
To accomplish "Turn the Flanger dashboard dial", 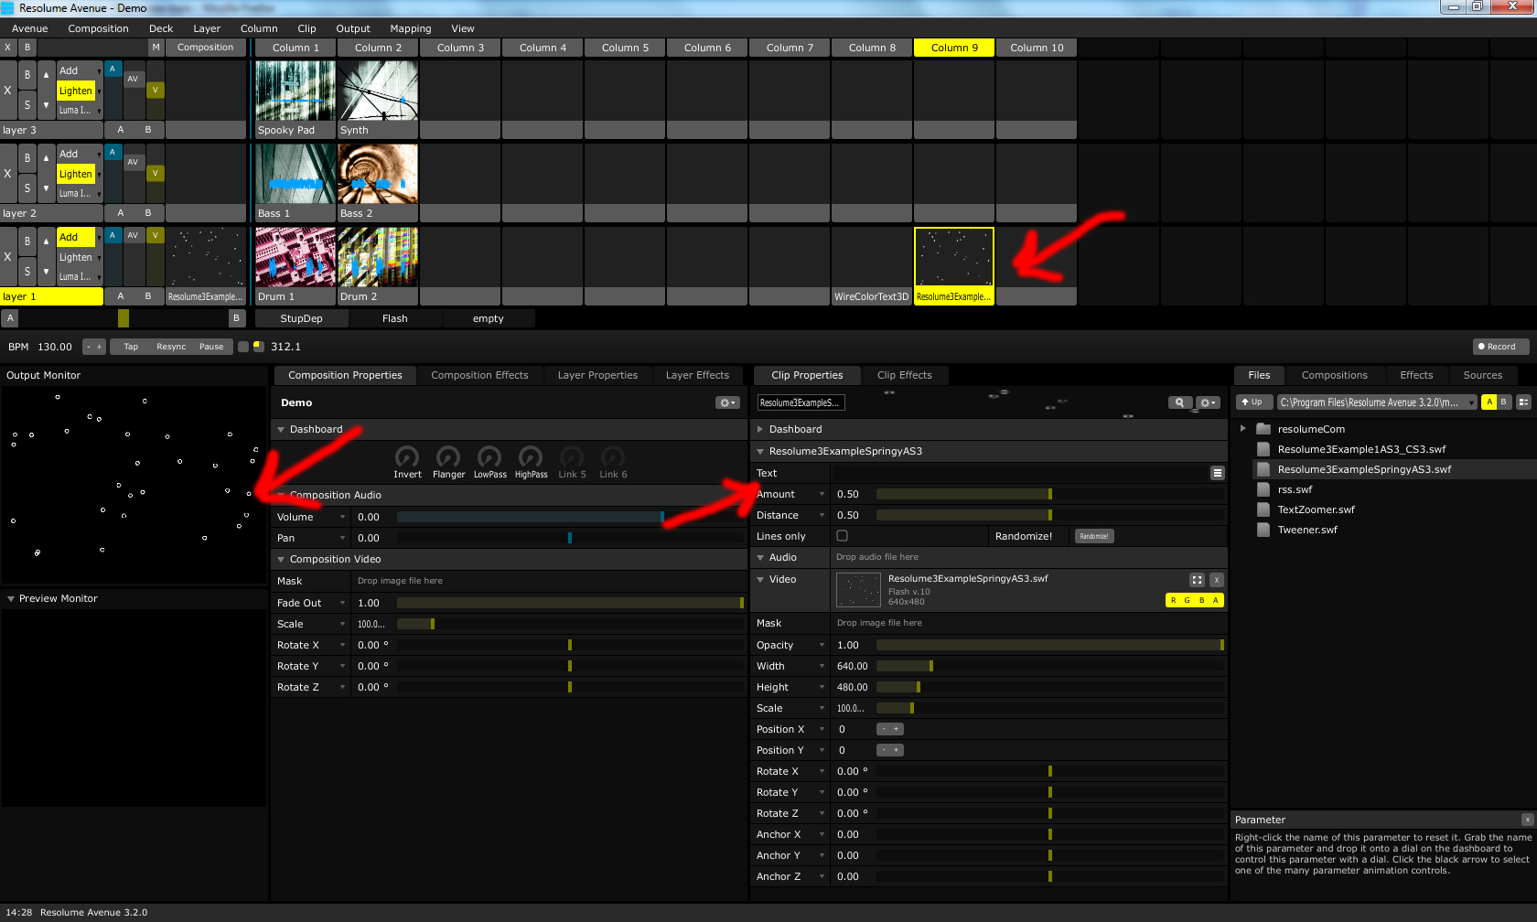I will click(448, 456).
